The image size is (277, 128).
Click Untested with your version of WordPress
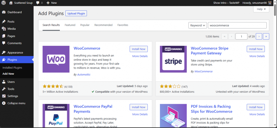tap(240, 92)
